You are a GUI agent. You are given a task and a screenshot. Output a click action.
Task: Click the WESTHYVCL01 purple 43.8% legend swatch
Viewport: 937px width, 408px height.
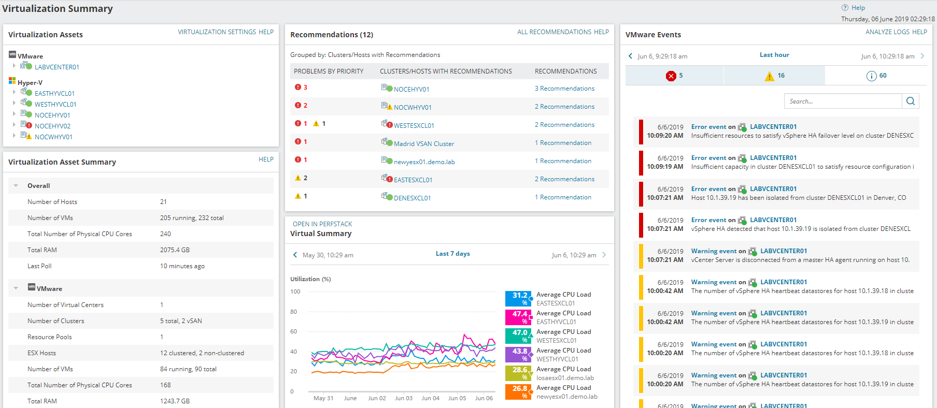coord(518,355)
